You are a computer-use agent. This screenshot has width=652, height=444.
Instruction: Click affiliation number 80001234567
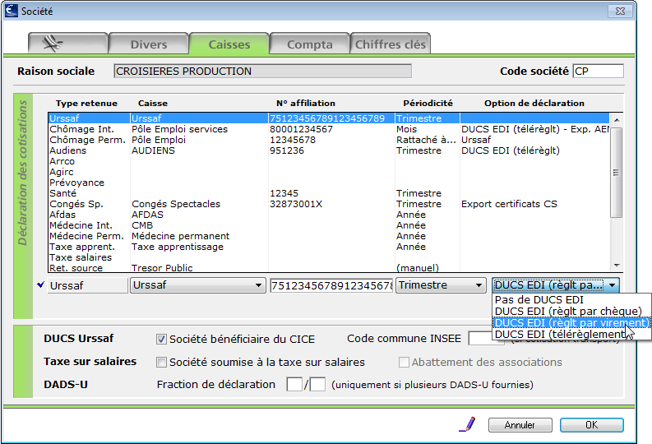coord(301,129)
